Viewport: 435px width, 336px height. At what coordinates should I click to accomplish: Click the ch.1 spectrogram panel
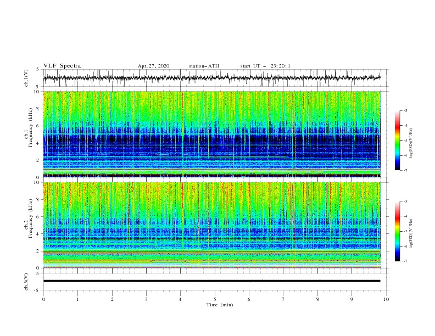pos(211,134)
